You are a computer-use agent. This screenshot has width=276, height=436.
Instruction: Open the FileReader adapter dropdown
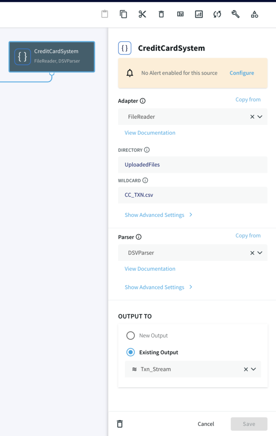point(260,117)
